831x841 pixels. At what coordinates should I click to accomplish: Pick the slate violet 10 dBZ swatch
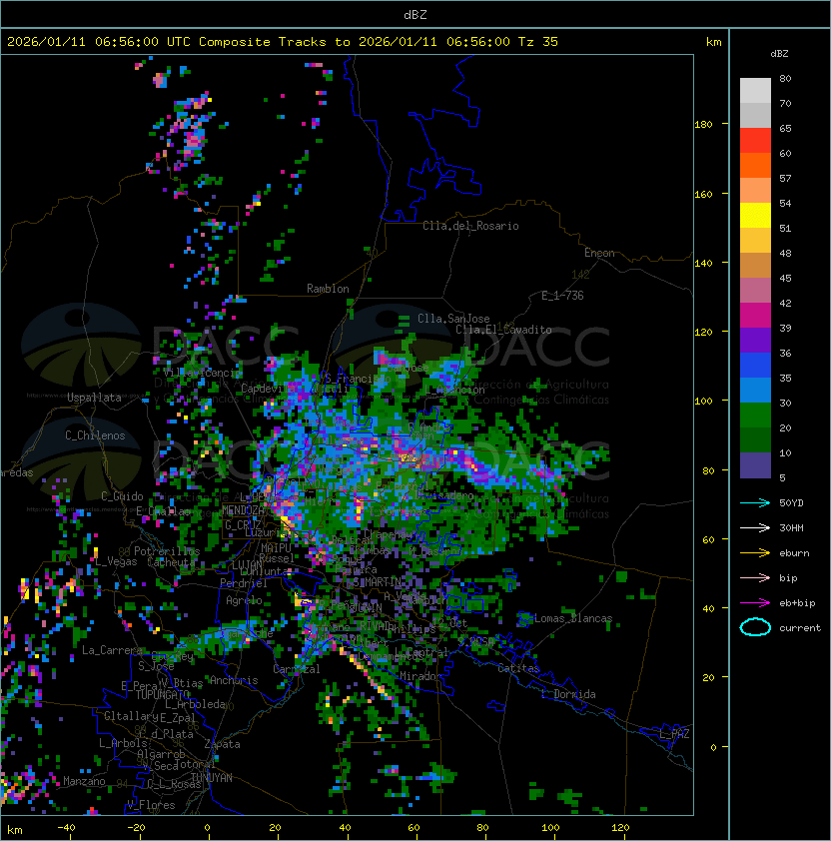(755, 465)
